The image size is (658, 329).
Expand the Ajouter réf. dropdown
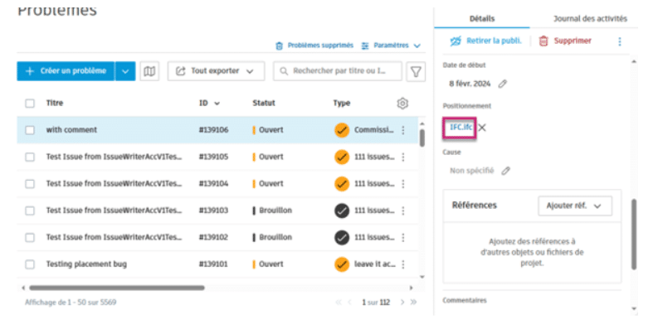[575, 206]
